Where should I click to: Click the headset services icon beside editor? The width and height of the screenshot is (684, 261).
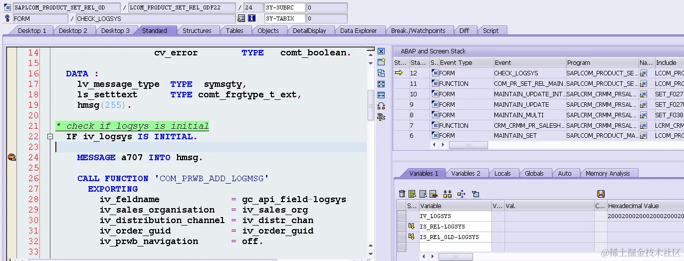(x=381, y=106)
